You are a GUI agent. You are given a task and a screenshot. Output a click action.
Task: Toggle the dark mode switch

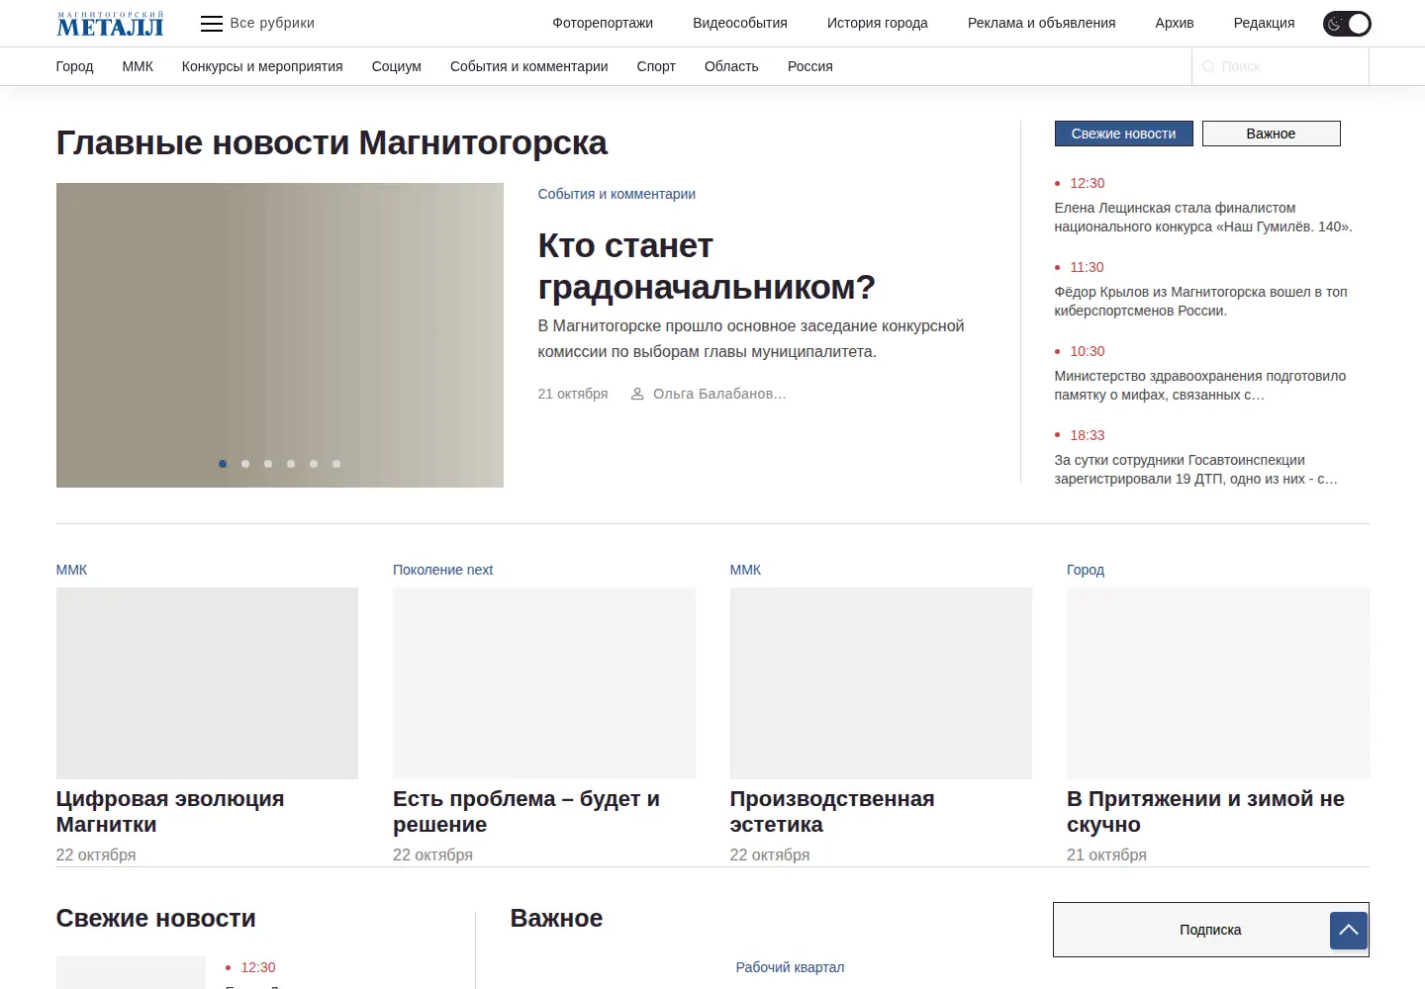[x=1347, y=24]
